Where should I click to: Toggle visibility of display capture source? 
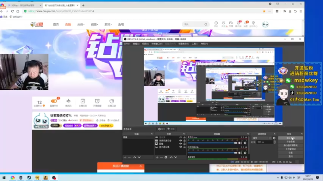[x=180, y=147]
